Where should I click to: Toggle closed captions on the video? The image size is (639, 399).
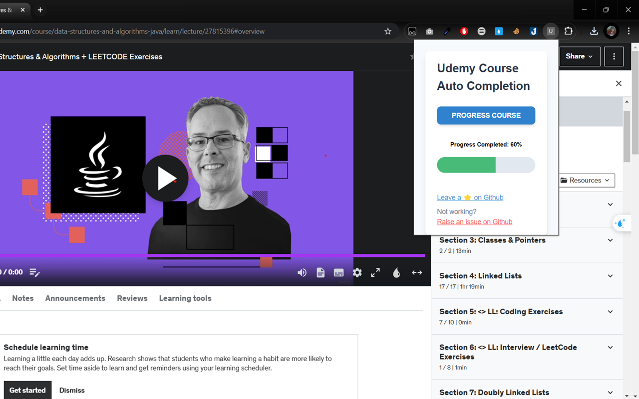coord(338,272)
